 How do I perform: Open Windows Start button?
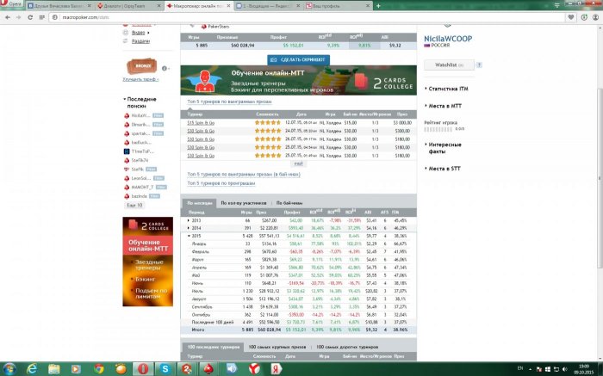pos(9,369)
